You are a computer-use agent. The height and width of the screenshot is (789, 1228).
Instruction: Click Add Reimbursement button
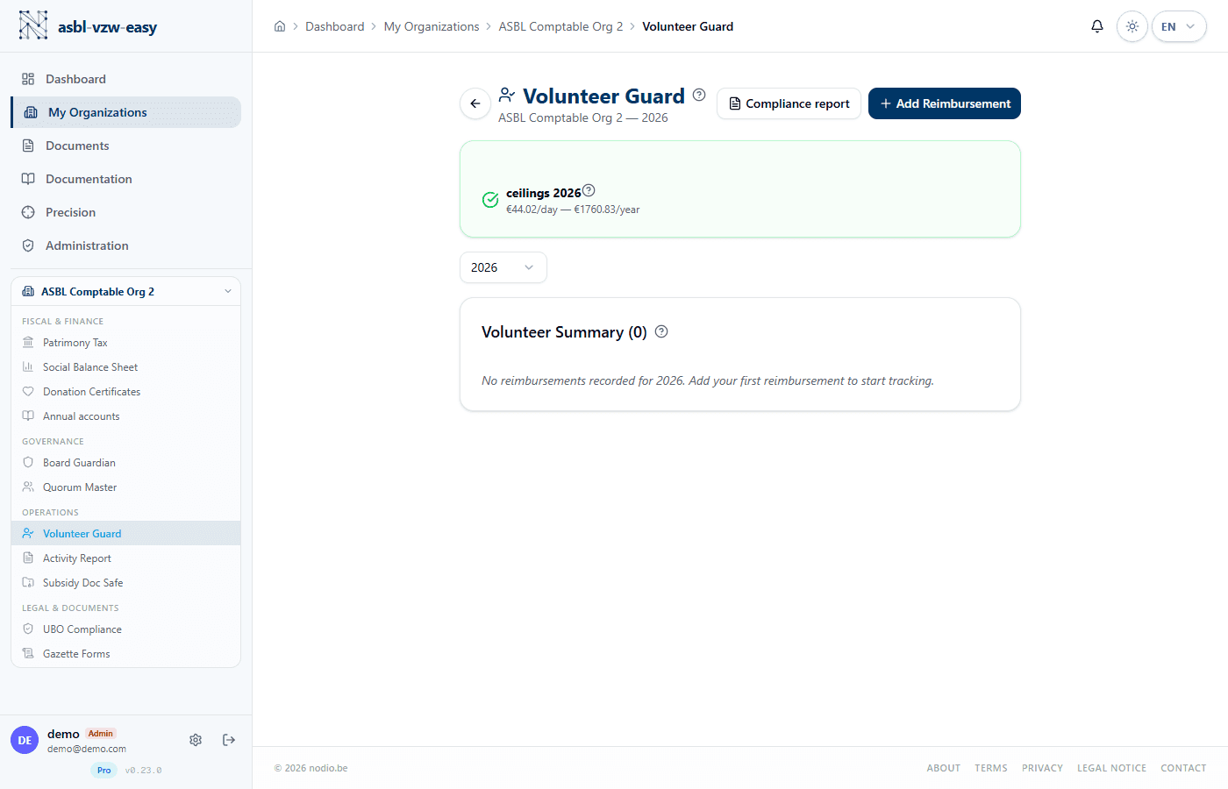tap(945, 103)
